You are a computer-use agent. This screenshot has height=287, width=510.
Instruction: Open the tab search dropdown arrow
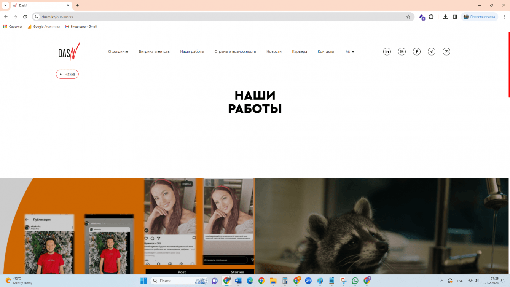[5, 5]
